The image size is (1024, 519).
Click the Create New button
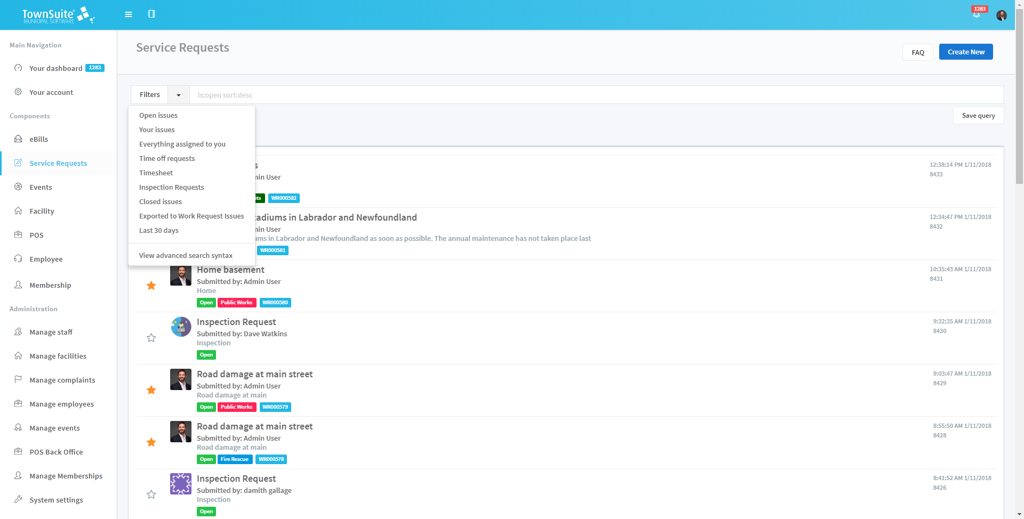click(x=965, y=52)
